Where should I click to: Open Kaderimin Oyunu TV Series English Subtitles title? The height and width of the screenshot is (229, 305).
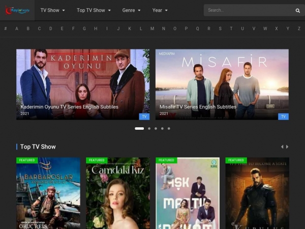[69, 107]
